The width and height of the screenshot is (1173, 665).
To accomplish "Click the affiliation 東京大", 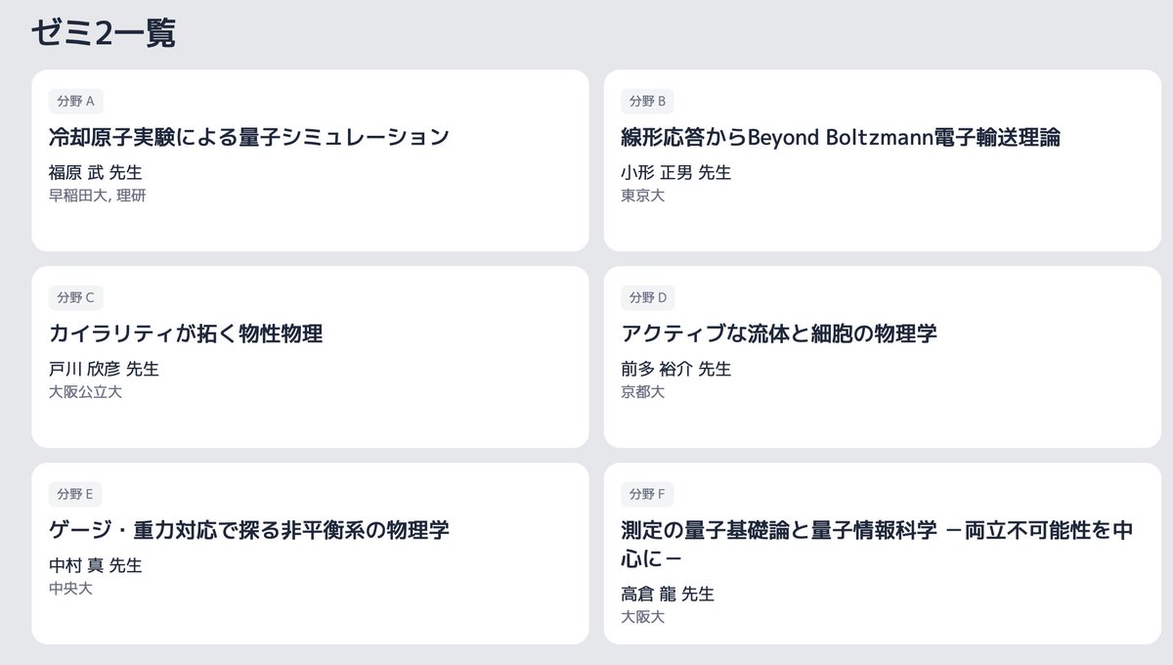I will click(642, 196).
